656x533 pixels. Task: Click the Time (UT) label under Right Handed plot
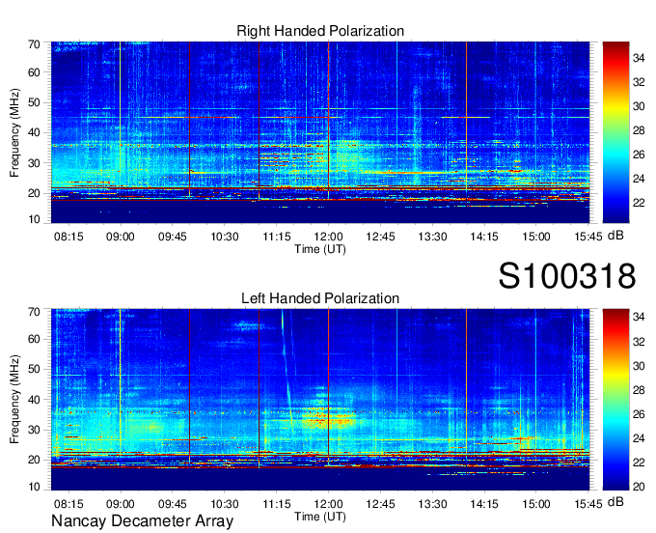[x=320, y=249]
